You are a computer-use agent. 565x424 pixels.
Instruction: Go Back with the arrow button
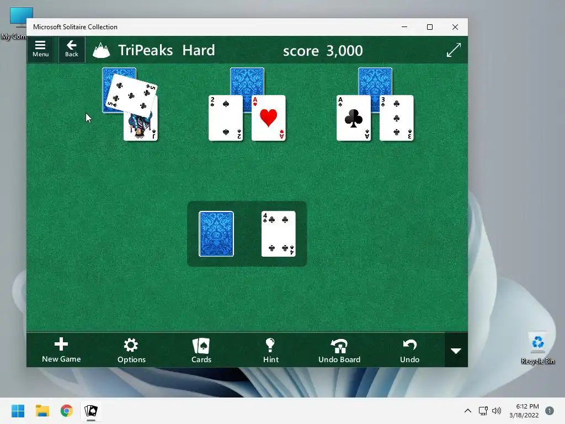[x=72, y=49]
